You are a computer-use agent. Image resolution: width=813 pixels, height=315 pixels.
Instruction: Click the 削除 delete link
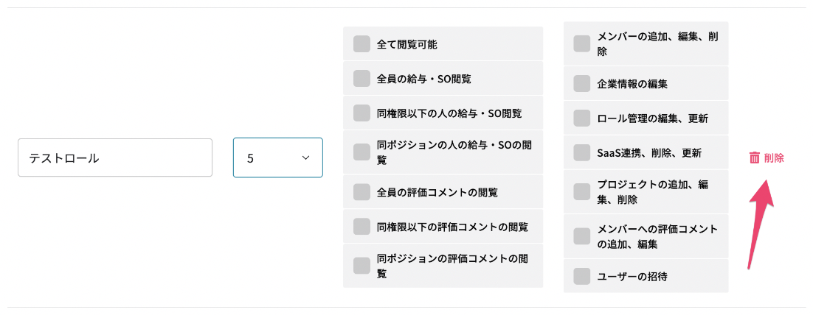pyautogui.click(x=767, y=157)
